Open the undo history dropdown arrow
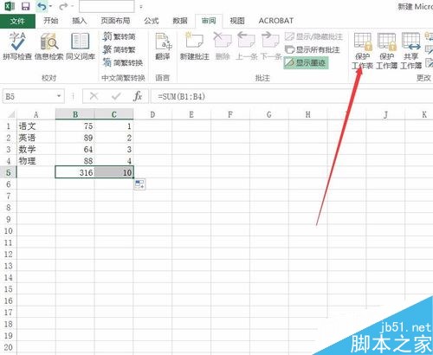Viewport: 433px width, 355px height. pos(50,6)
